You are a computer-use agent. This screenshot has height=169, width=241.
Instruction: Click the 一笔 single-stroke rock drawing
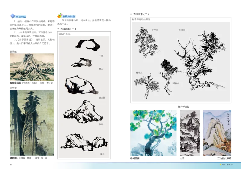pos(87,44)
